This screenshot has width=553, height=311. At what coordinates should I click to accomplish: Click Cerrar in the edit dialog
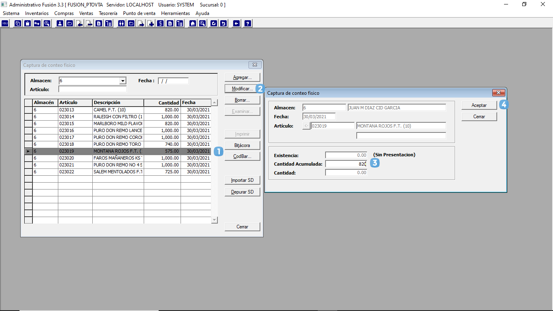(479, 117)
